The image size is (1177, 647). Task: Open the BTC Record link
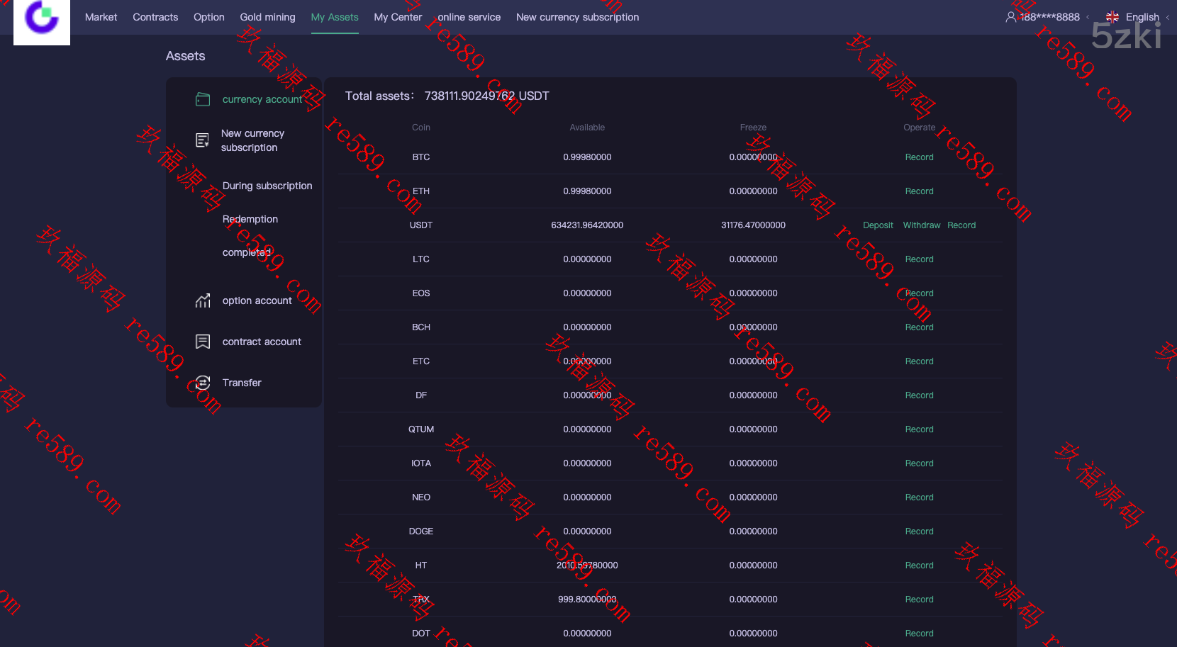[919, 157]
